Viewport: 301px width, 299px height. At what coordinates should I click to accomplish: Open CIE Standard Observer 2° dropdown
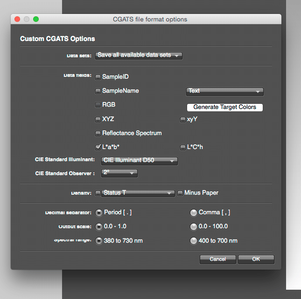coord(119,173)
